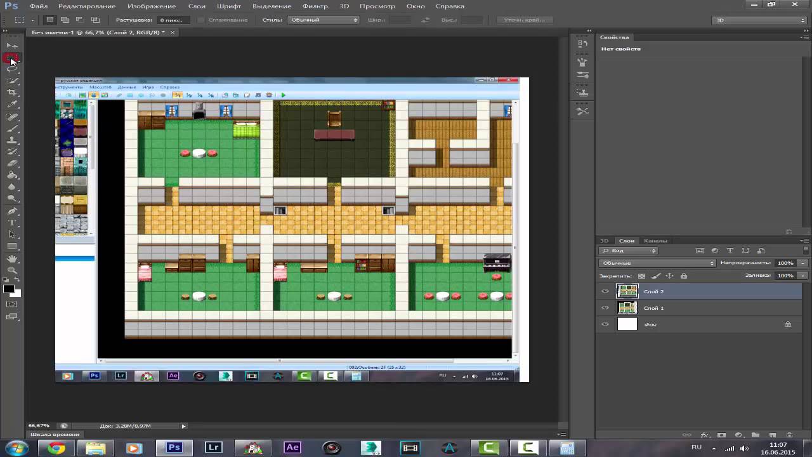This screenshot has width=812, height=457.
Task: Open the tool preset picker arrow
Action: pos(32,20)
